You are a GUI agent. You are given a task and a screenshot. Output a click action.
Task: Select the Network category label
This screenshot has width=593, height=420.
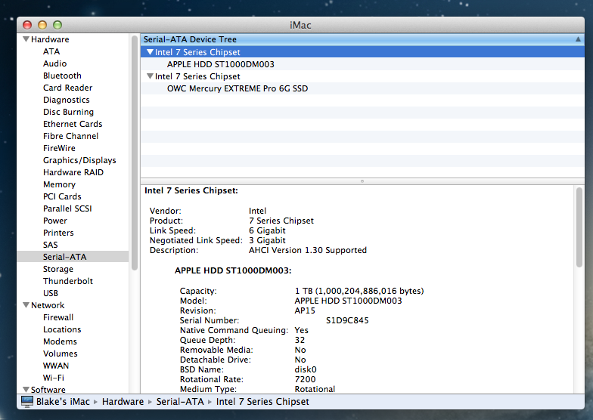pyautogui.click(x=48, y=305)
